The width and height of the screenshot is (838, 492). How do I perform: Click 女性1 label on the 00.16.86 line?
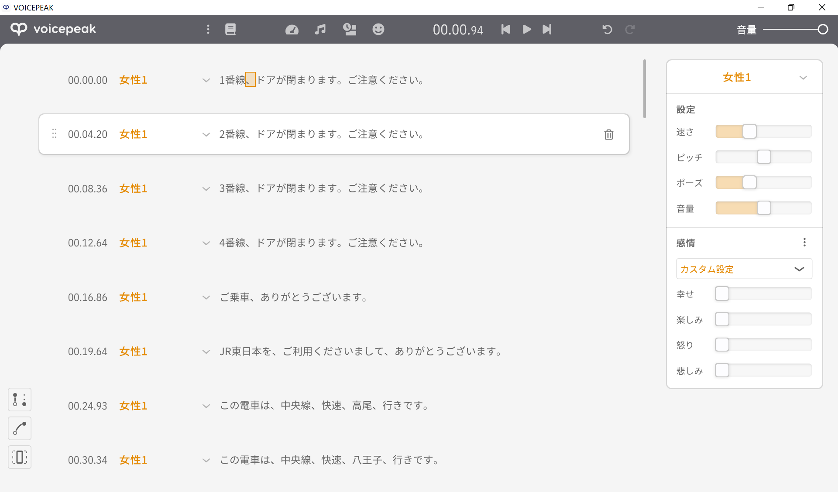click(133, 297)
